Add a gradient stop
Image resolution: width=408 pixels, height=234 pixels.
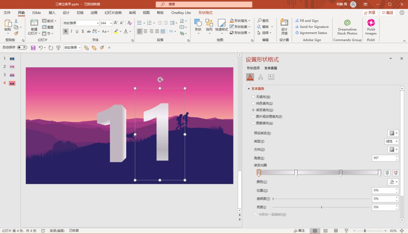pos(387,173)
